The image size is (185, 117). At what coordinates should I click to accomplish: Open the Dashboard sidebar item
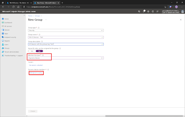(x=7, y=23)
